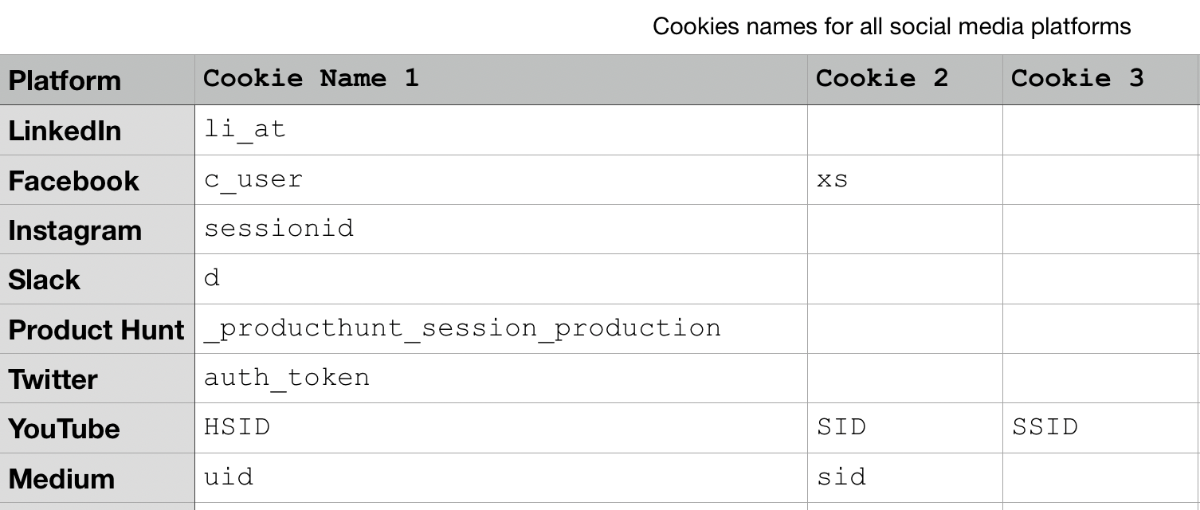Screen dimensions: 1200x510
Task: Select the uppercase SID cell for YouTube
Action: [841, 427]
